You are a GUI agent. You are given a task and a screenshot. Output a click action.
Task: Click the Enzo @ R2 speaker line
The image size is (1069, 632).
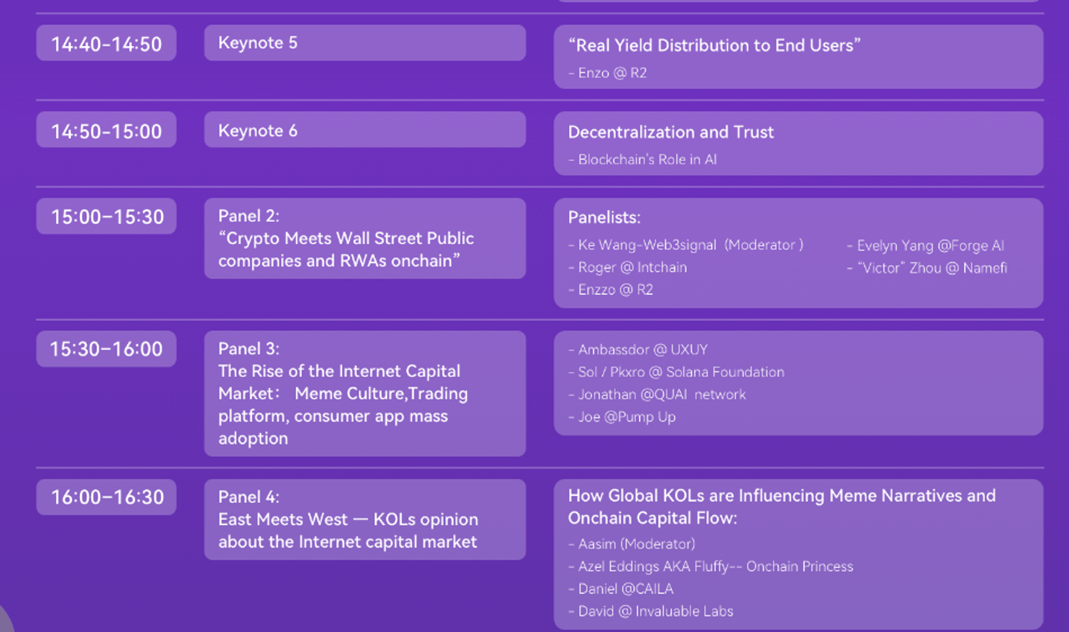(x=608, y=73)
